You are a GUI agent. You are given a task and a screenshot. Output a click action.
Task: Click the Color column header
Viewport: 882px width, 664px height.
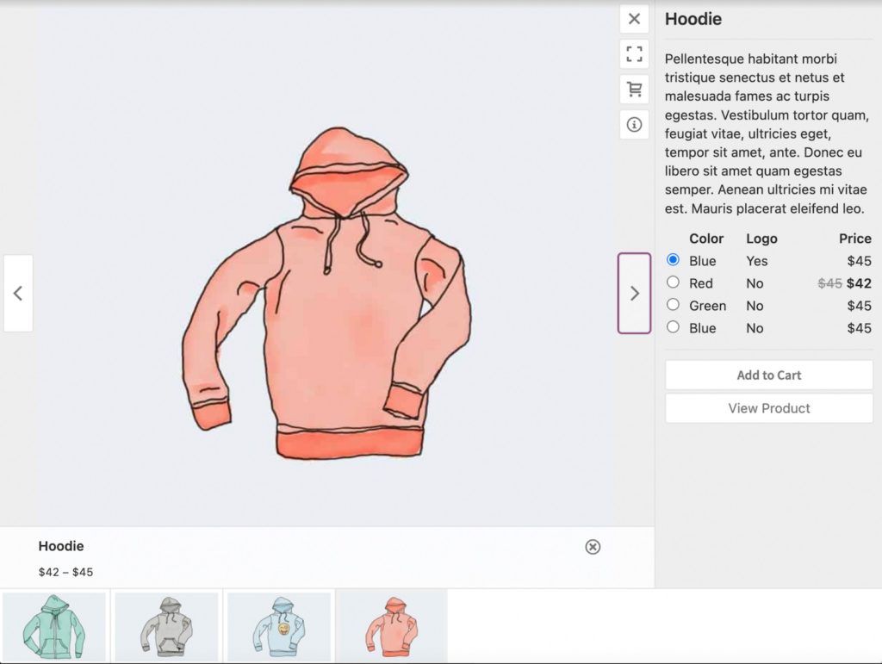point(706,239)
